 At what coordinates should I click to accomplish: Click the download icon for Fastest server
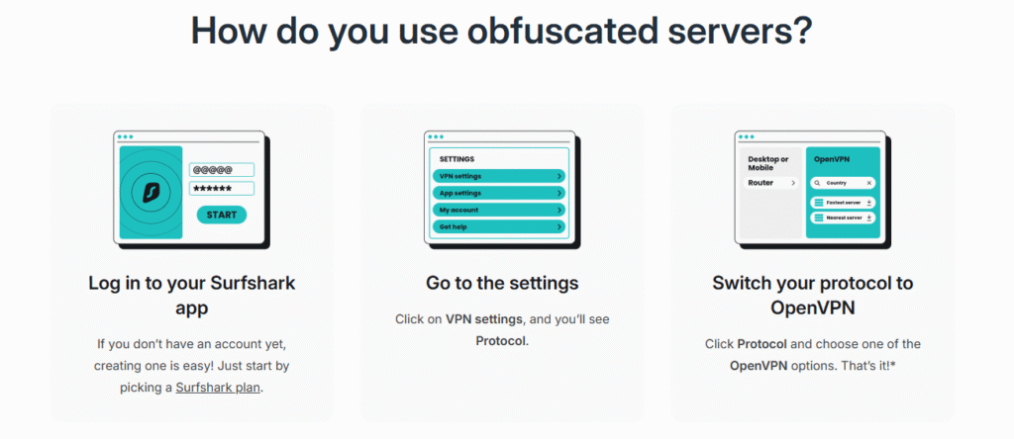pos(868,203)
